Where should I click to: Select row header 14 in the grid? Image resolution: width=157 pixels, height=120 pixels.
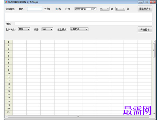8,88
